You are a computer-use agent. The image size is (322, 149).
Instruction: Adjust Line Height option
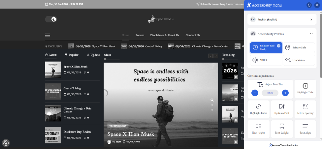(x=258, y=129)
